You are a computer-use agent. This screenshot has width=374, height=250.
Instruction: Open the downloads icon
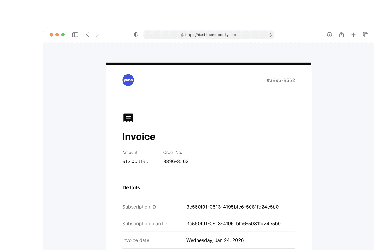[330, 35]
